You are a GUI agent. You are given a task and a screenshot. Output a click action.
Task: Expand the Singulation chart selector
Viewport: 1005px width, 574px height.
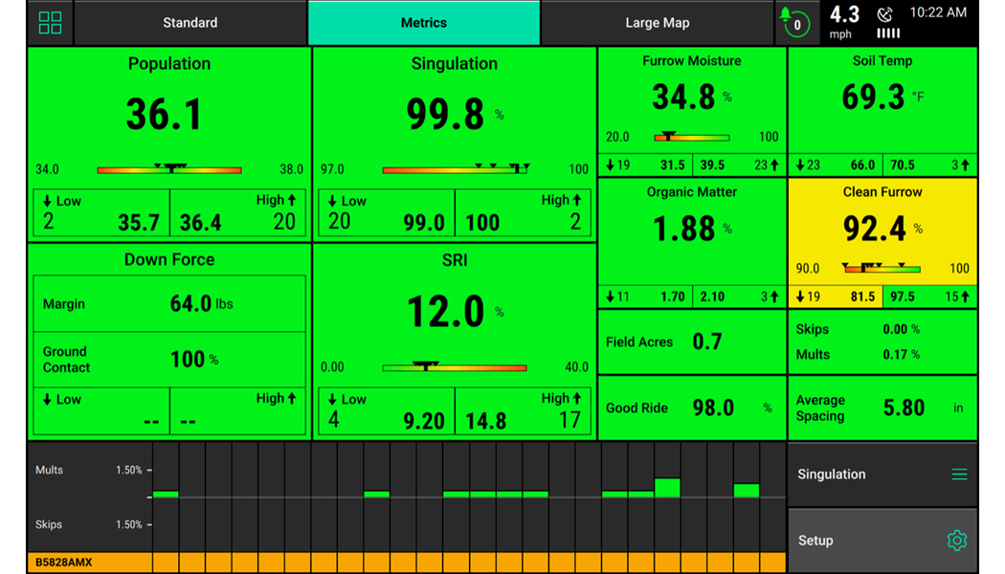(881, 475)
